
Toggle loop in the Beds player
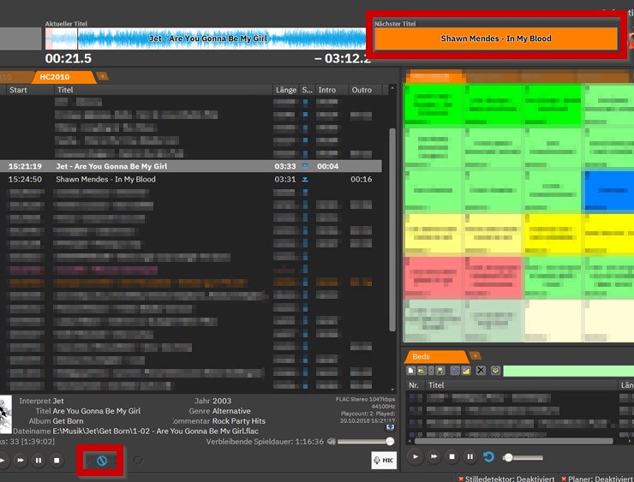(489, 457)
